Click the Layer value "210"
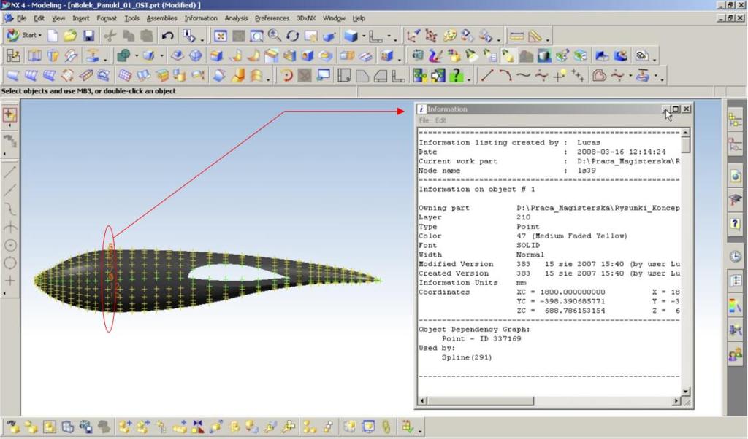Screen dimensions: 748x439 click(x=523, y=217)
